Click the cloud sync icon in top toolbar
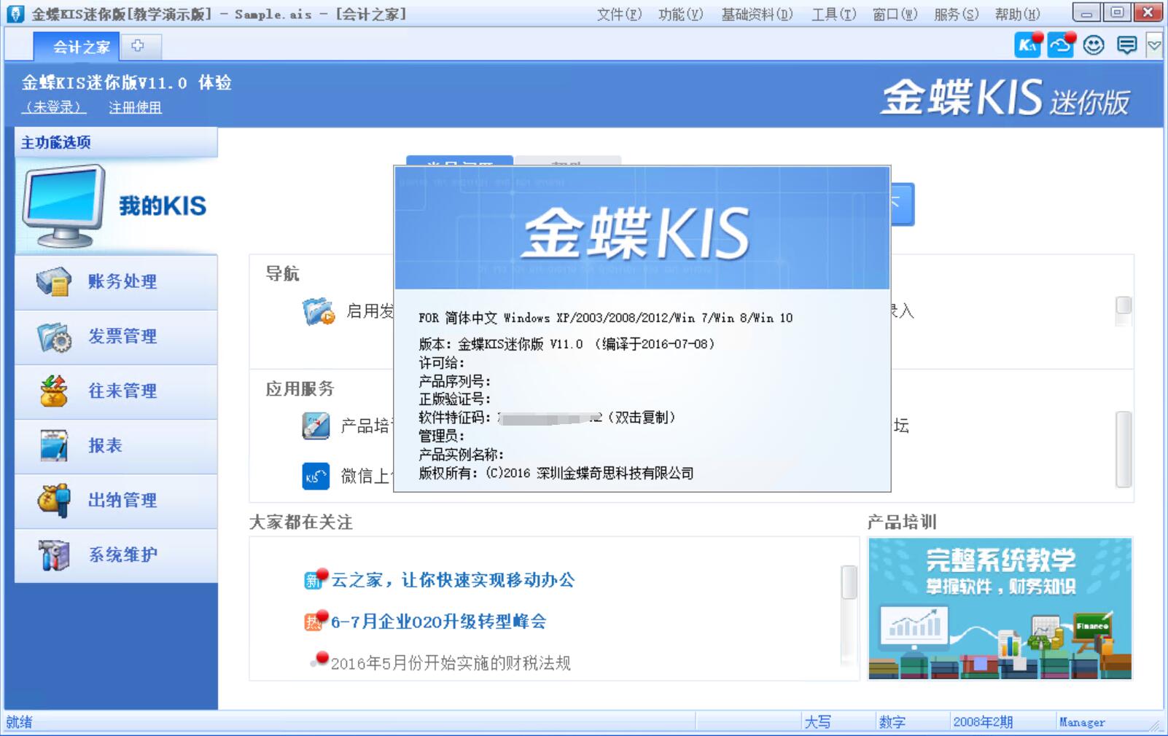1168x736 pixels. 1061,45
